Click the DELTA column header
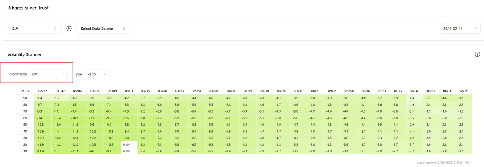This screenshot has width=484, height=167. tap(25, 91)
